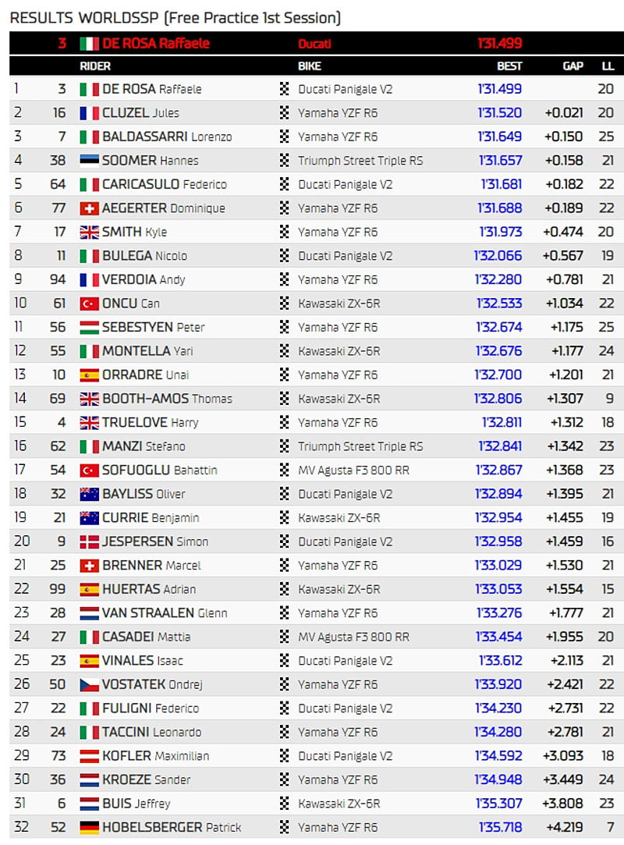The height and width of the screenshot is (845, 624).
Task: Click the Australian flag beside BAYLISS Oliver
Action: (89, 494)
